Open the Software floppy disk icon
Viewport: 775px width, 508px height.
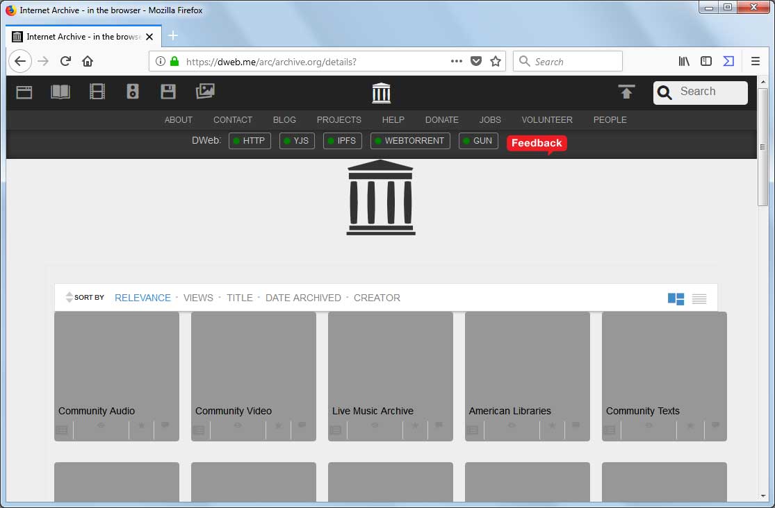tap(168, 92)
